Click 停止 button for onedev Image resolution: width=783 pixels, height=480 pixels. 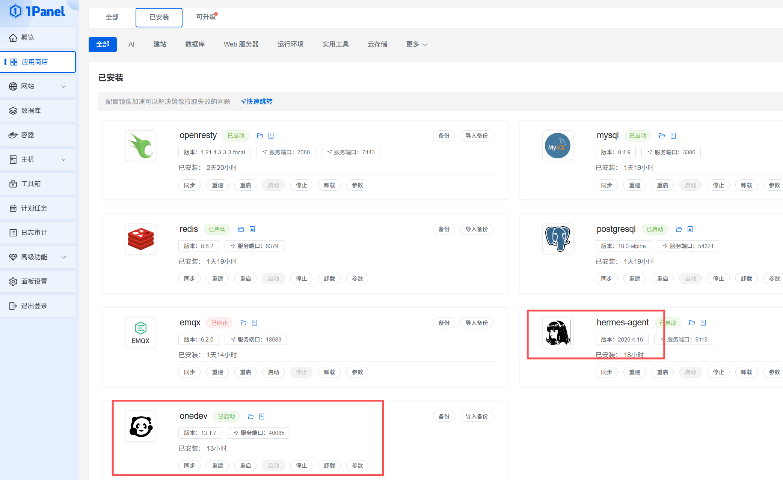click(x=301, y=466)
